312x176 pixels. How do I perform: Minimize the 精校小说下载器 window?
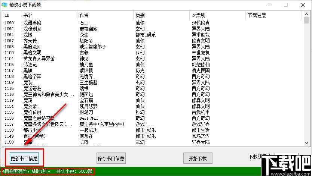pyautogui.click(x=269, y=5)
